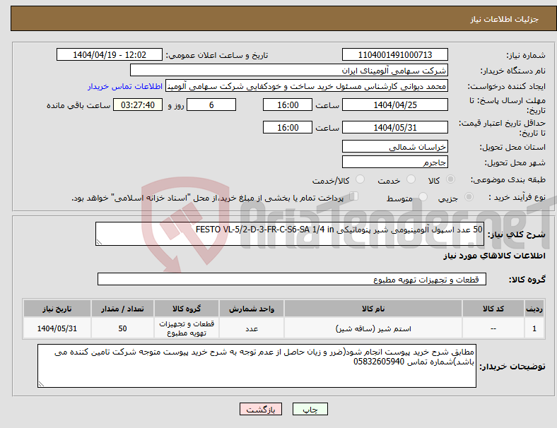
Task: Click the cell استم شیر (ساقه شیر)
Action: tap(373, 328)
